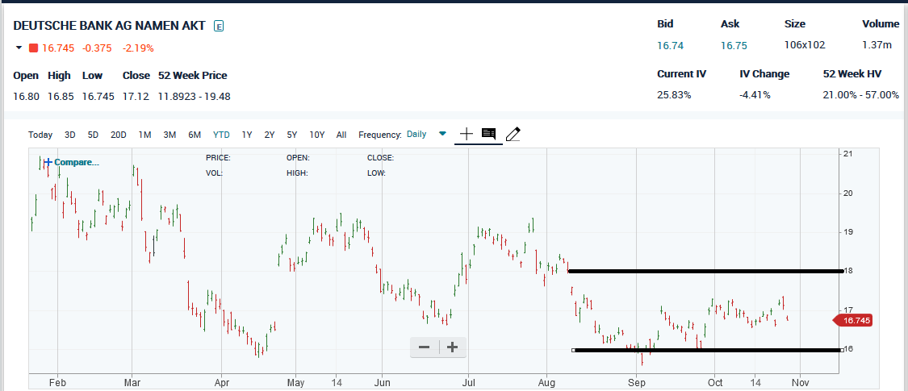Choose the 10Y time range

[x=316, y=135]
